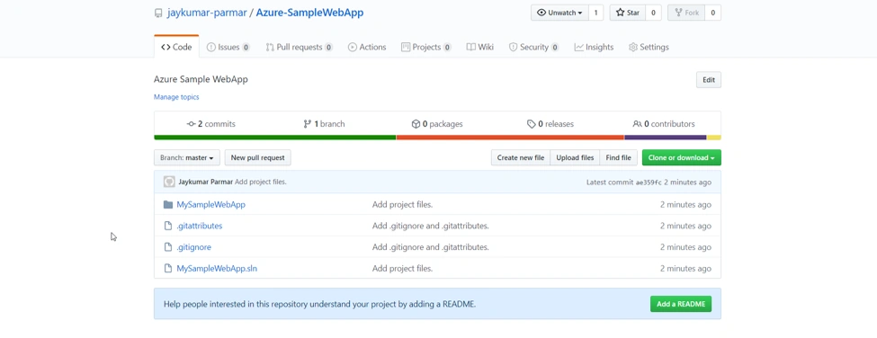This screenshot has height=338, width=877.
Task: Open the MySampleWebApp folder
Action: [x=210, y=204]
